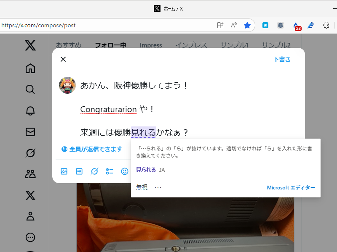Open the Grok icon in the compose toolbar
Image resolution: width=337 pixels, height=252 pixels.
[x=94, y=171]
